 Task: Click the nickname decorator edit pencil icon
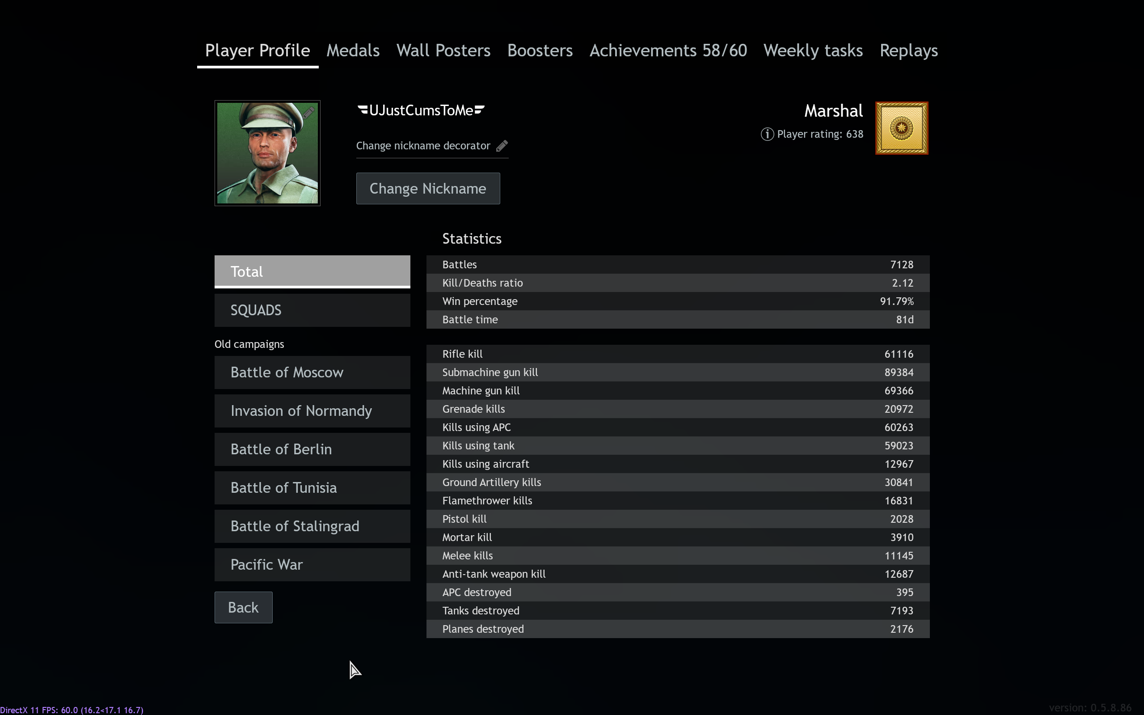tap(502, 146)
